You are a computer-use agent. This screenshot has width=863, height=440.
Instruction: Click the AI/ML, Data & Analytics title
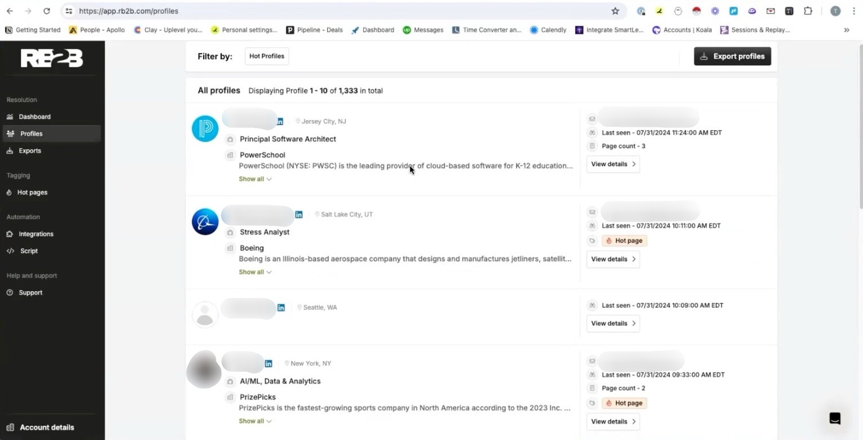pyautogui.click(x=280, y=381)
